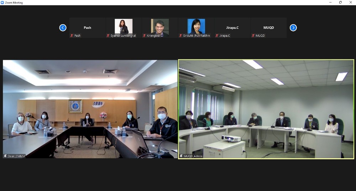Click the previous participants arrow button

(x=63, y=28)
